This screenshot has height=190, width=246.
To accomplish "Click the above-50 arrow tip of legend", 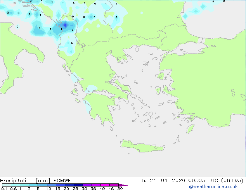I will 123,185.
